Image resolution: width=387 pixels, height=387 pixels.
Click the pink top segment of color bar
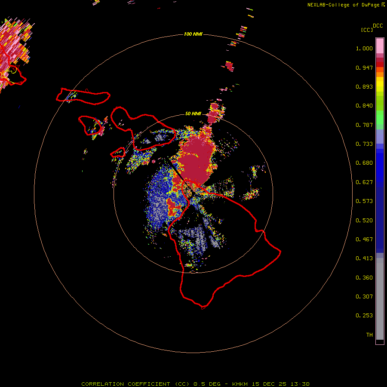(380, 46)
